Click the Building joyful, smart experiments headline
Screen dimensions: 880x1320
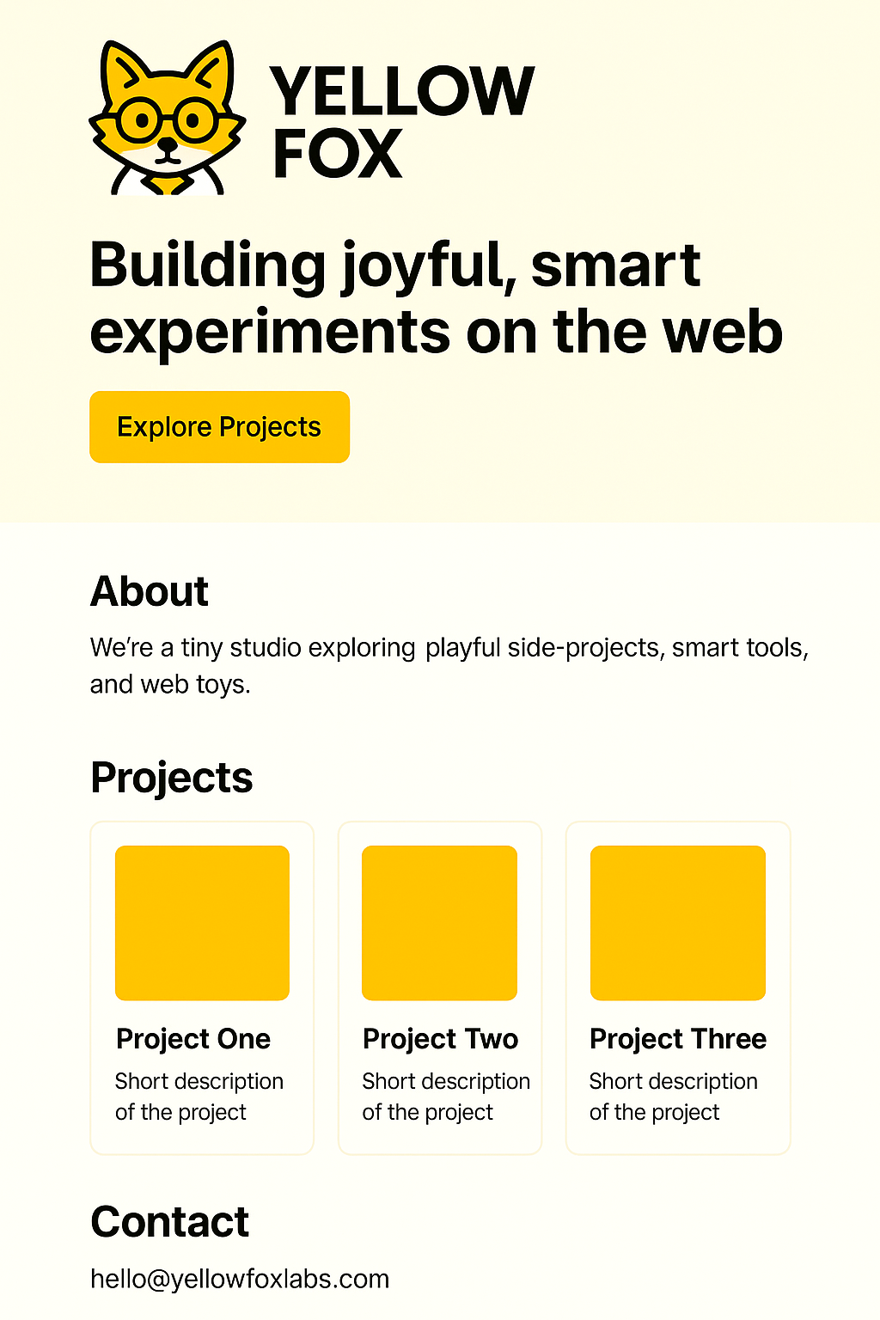point(437,298)
